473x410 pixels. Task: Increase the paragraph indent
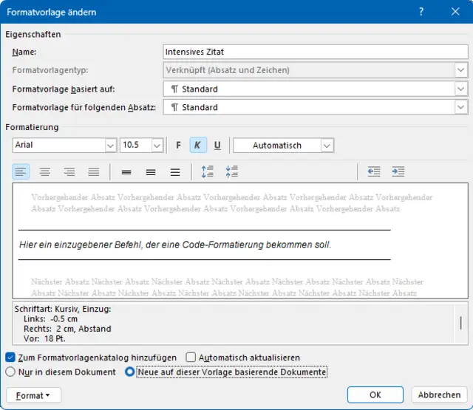[x=398, y=171]
